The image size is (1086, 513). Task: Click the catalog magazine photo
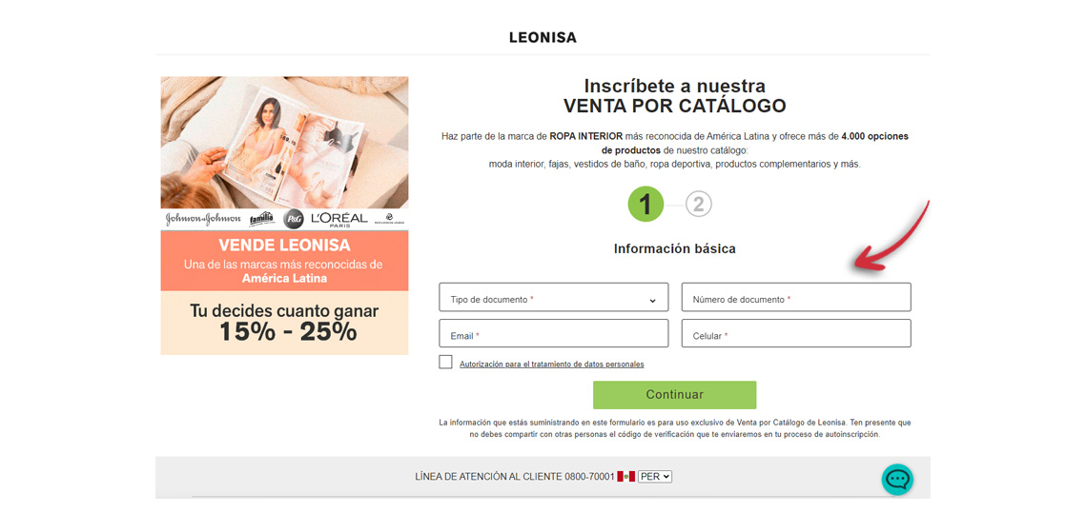(x=284, y=143)
